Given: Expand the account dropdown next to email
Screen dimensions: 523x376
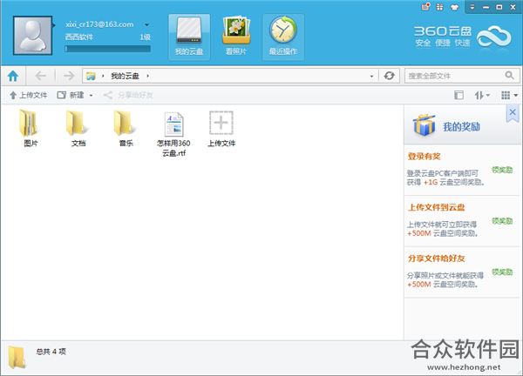Looking at the screenshot, I should [146, 24].
